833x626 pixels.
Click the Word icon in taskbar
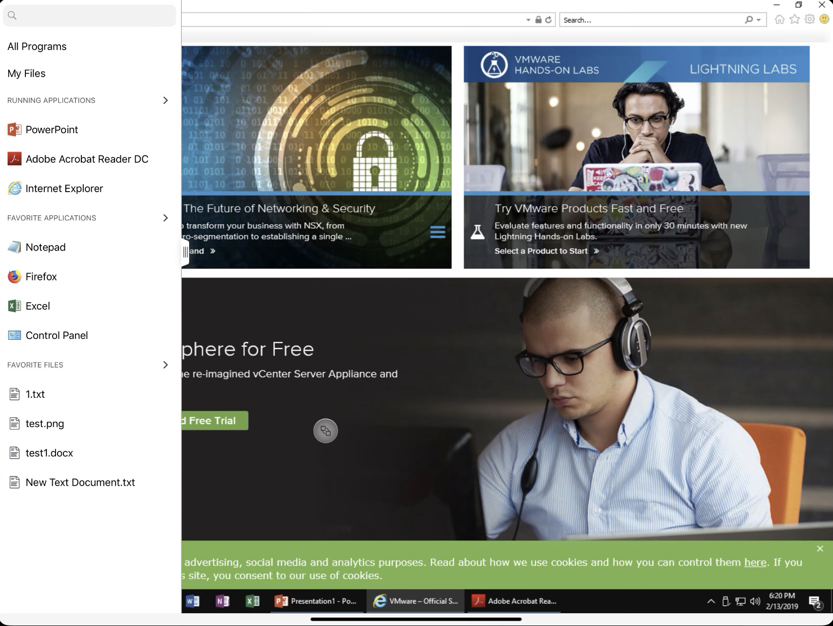pos(193,601)
